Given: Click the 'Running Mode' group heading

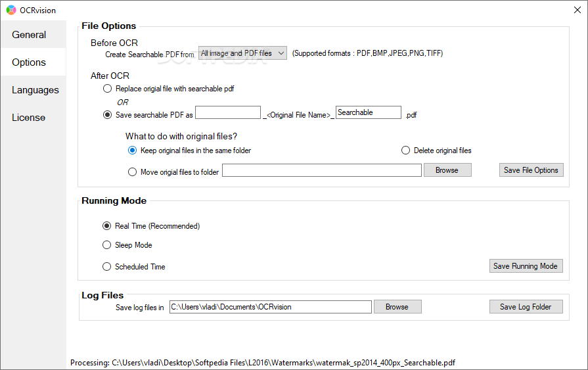Looking at the screenshot, I should (x=114, y=200).
